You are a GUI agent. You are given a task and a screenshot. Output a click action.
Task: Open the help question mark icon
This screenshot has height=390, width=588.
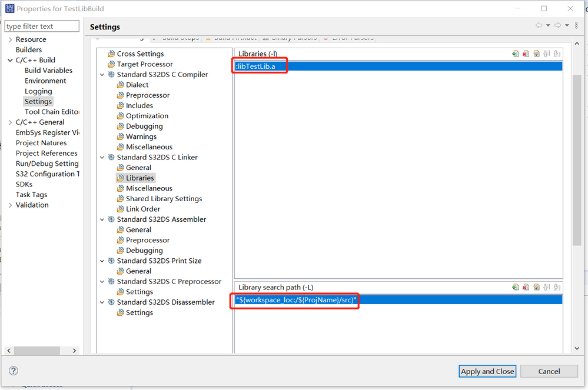pyautogui.click(x=14, y=371)
